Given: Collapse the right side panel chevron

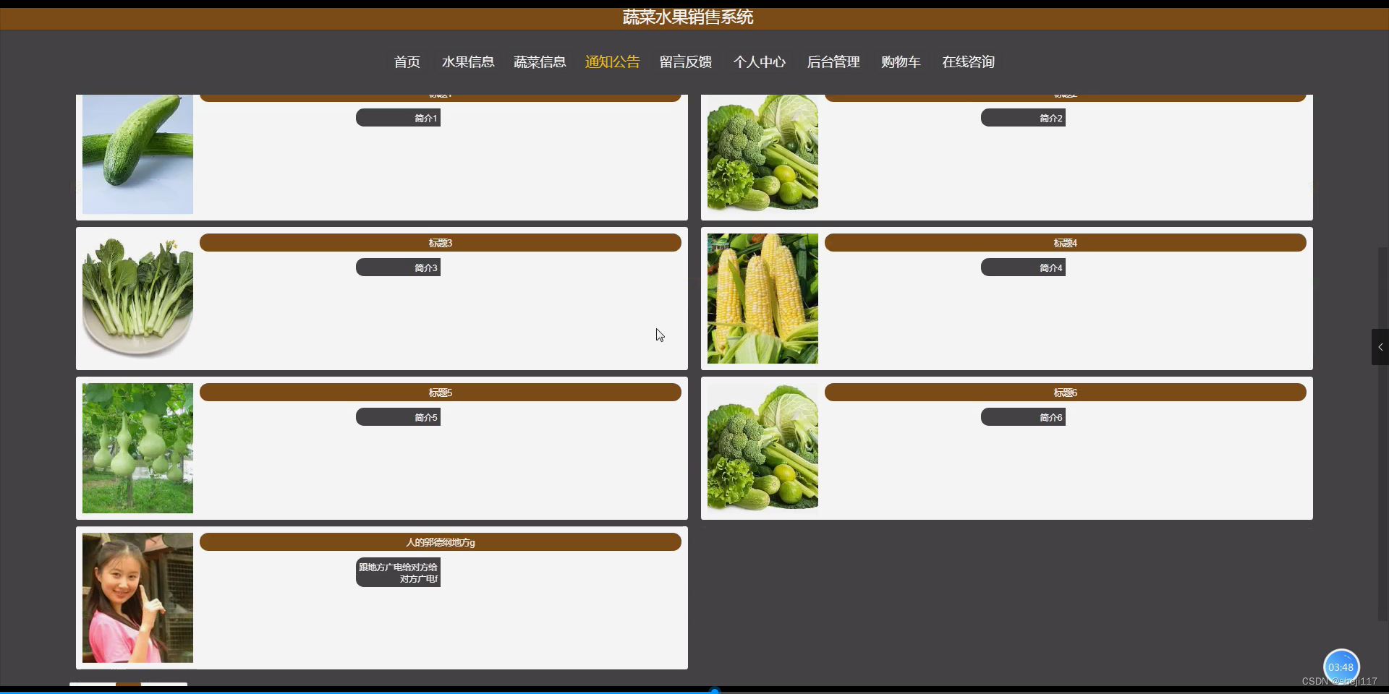Looking at the screenshot, I should tap(1380, 347).
